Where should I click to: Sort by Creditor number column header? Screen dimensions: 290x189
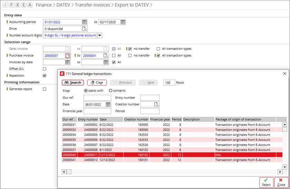(x=136, y=120)
